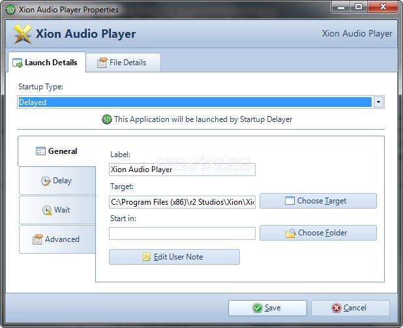
Task: Open the Wait side tab
Action: (57, 210)
